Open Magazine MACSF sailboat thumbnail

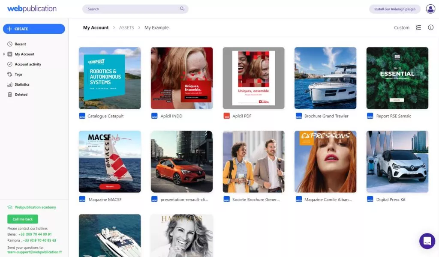(x=110, y=161)
